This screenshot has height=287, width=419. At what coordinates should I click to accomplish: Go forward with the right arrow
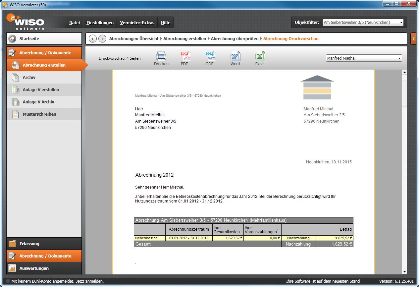point(102,39)
